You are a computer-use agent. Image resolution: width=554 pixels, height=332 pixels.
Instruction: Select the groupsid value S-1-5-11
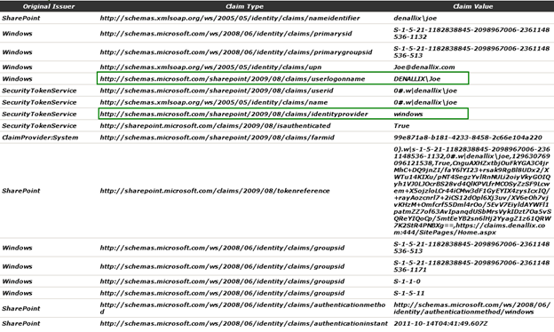pos(409,293)
